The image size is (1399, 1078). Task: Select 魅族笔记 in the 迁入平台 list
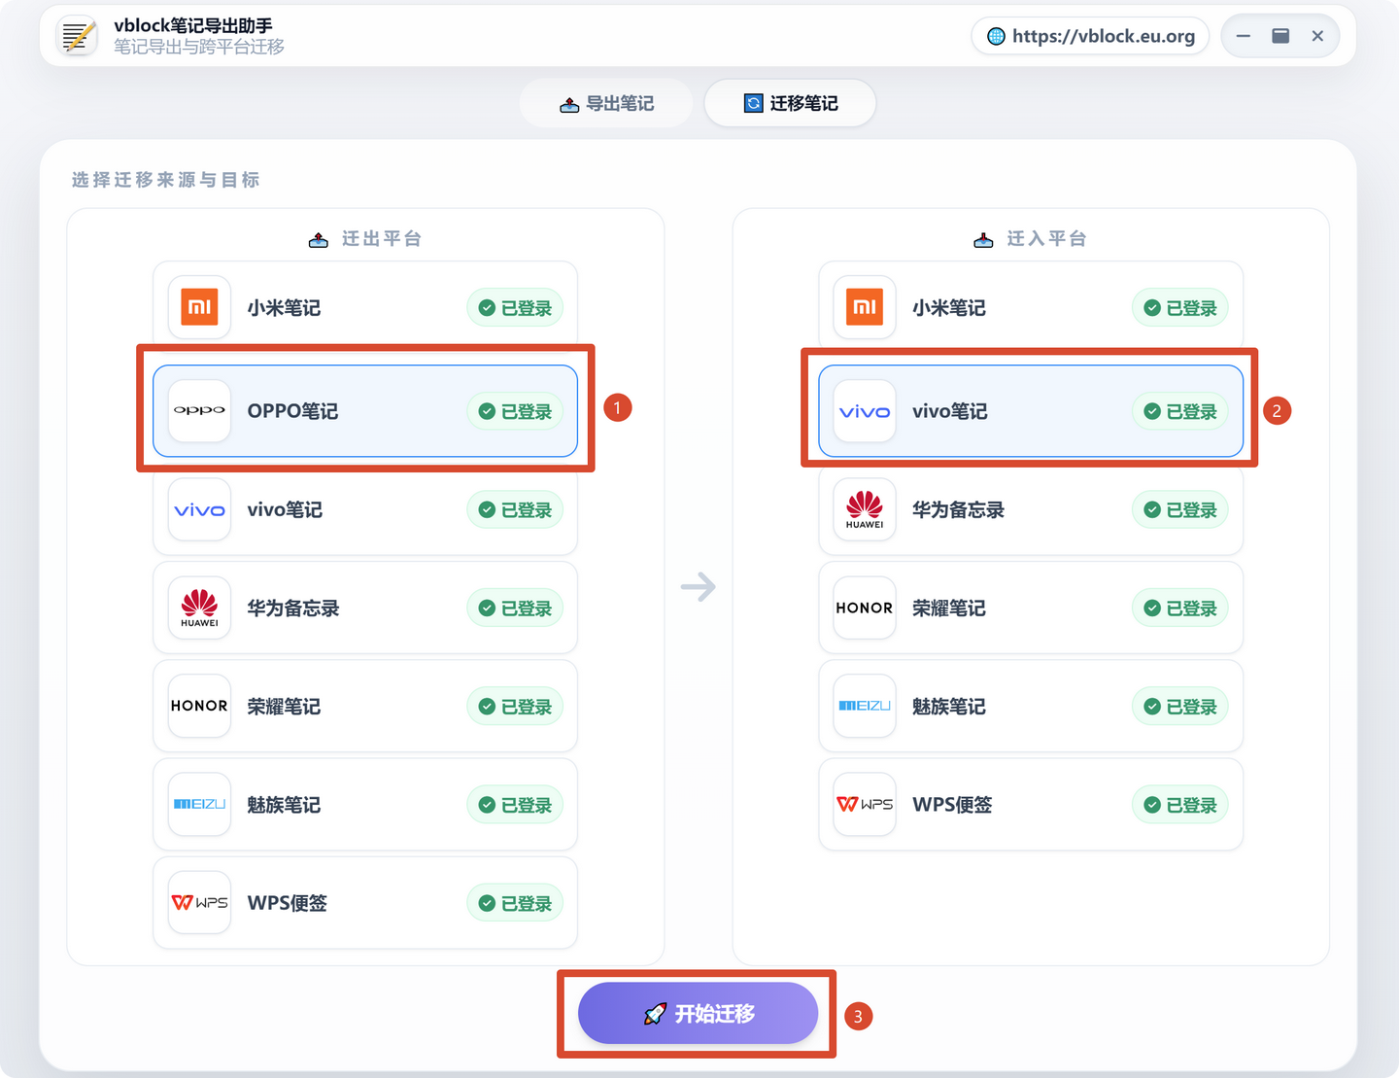pyautogui.click(x=1031, y=706)
